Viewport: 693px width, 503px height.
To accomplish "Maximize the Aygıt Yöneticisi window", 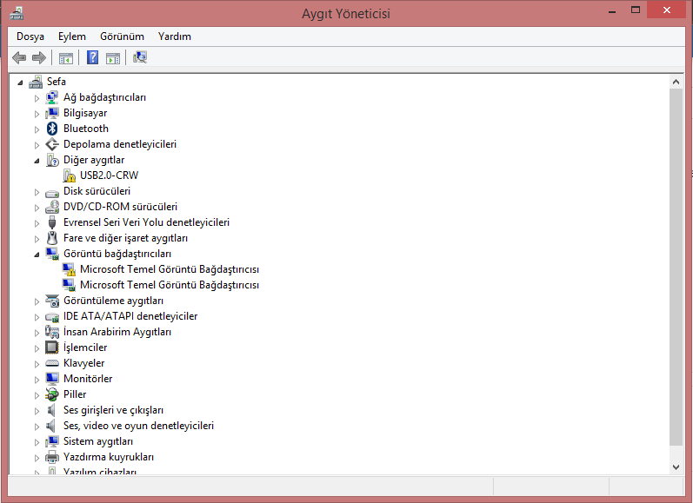I will [636, 10].
